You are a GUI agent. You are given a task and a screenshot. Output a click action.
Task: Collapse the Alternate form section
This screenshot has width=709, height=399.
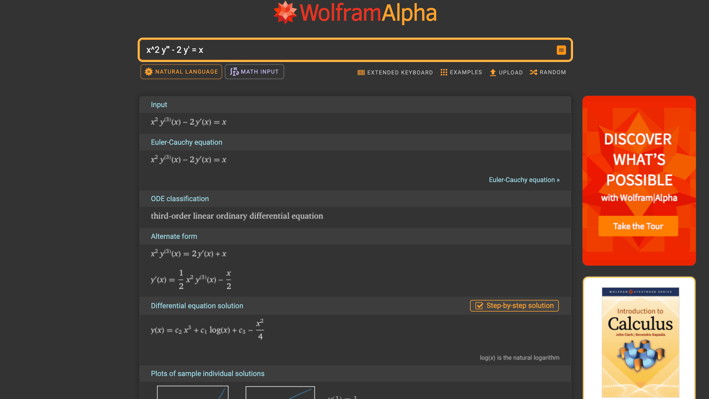(x=174, y=236)
